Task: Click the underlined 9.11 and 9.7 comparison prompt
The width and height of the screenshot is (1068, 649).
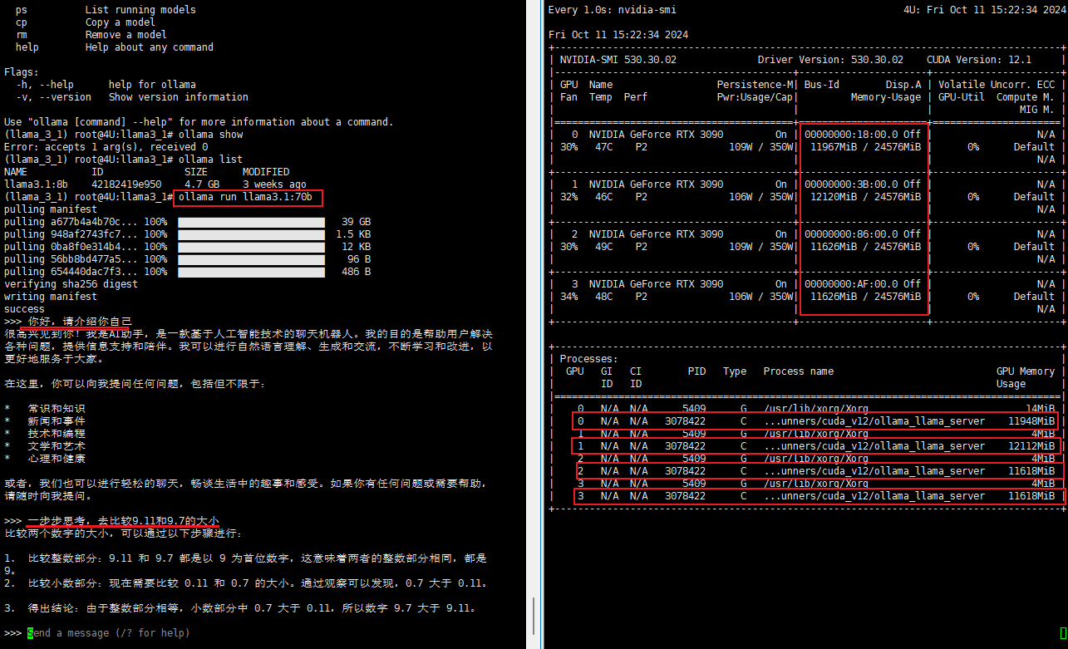Action: click(x=123, y=521)
